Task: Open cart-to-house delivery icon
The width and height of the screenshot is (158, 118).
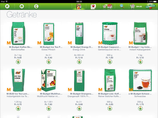Action: tap(108, 7)
